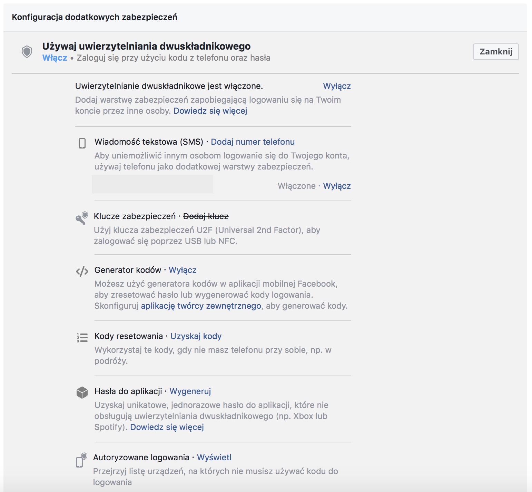Image resolution: width=532 pixels, height=492 pixels.
Task: Open aplikację twórcy zewnętrznego link
Action: 201,306
